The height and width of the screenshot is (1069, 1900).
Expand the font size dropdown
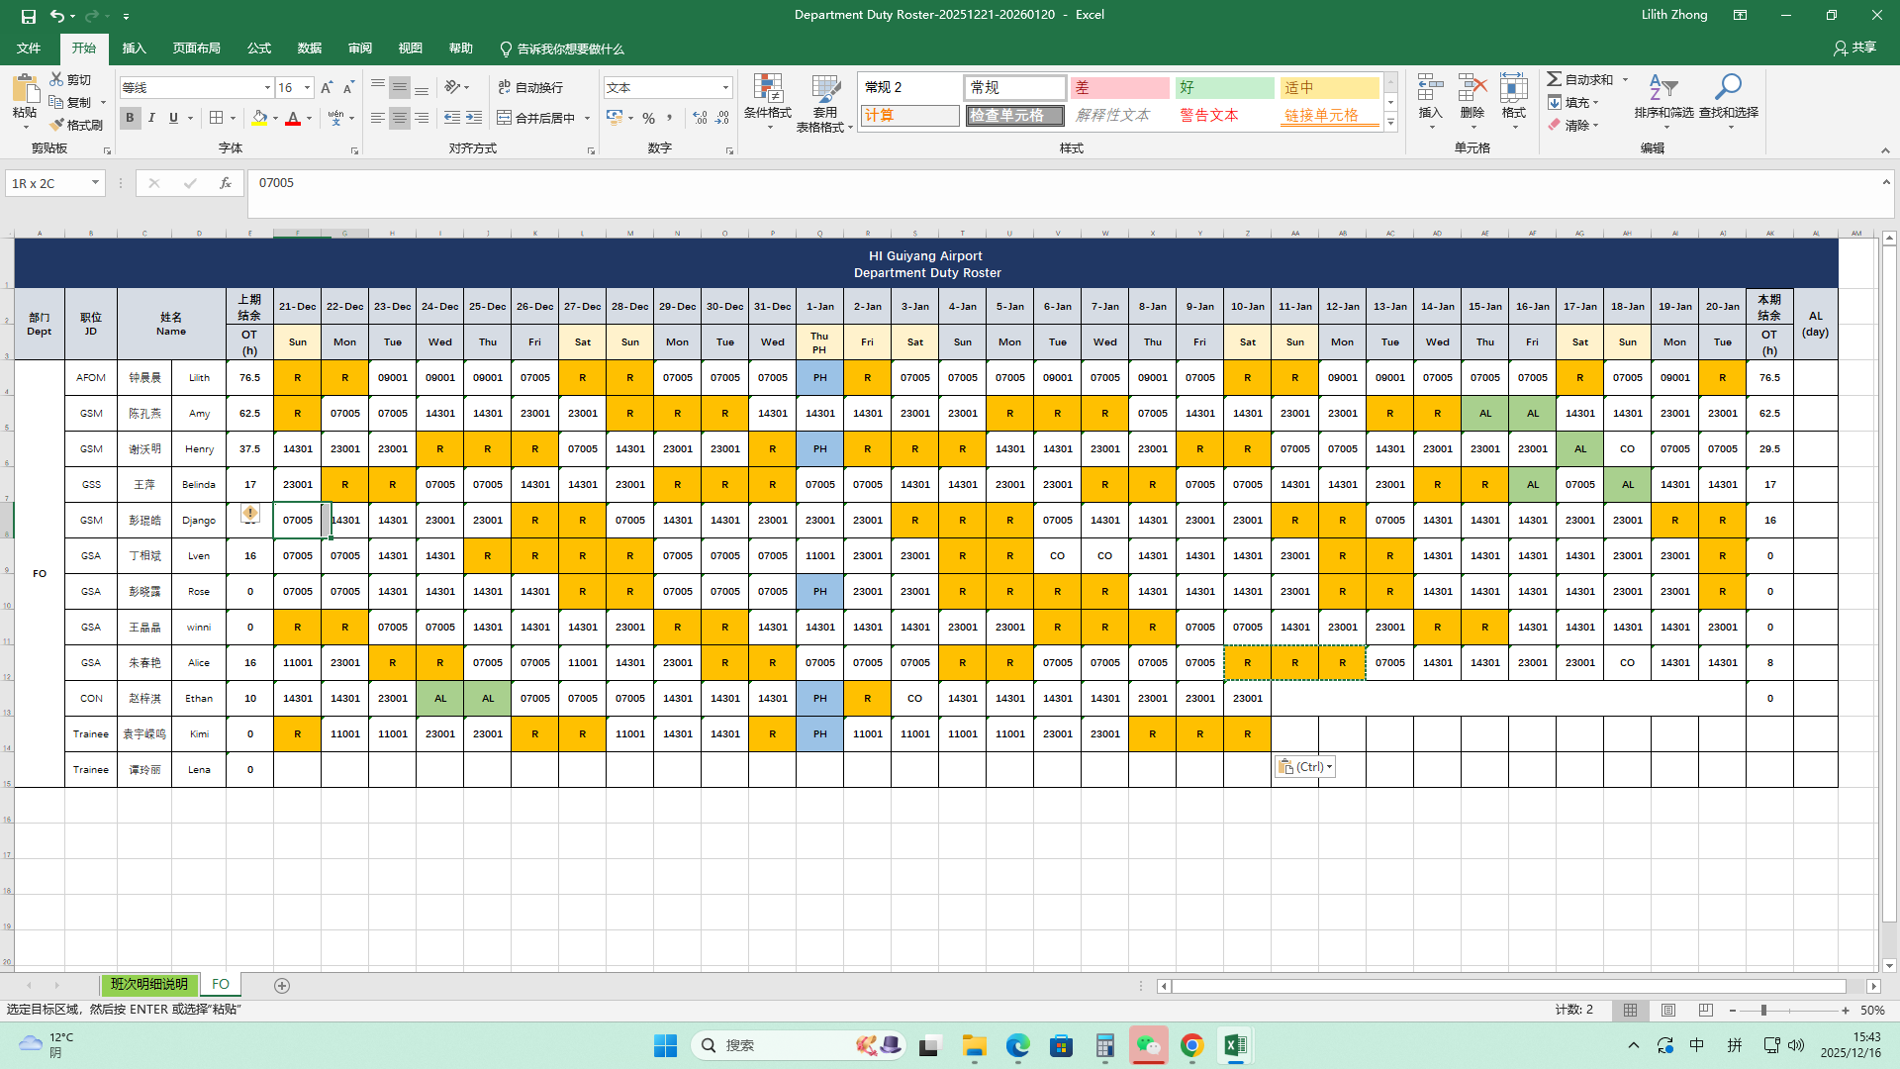(x=307, y=88)
